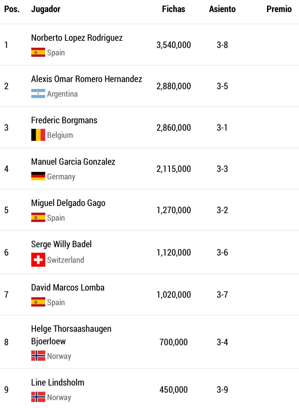299x408 pixels.
Task: Click Spain flag under Norberto Lopez Rodriguez
Action: pos(38,52)
